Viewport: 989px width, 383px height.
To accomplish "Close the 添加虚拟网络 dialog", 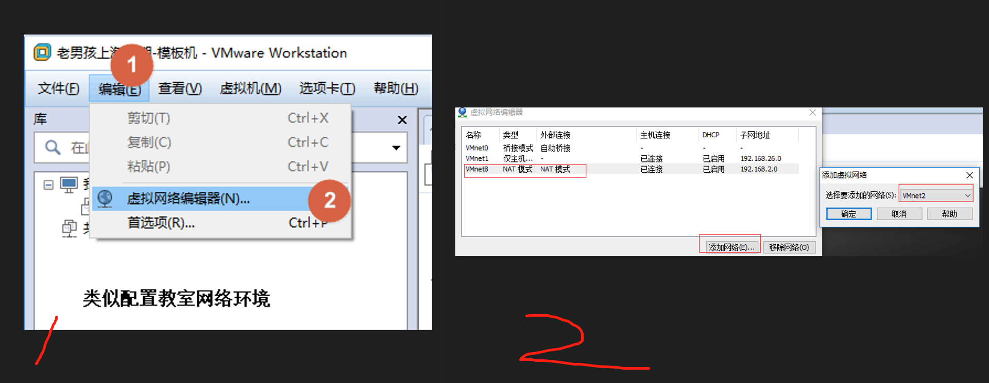I will point(969,175).
